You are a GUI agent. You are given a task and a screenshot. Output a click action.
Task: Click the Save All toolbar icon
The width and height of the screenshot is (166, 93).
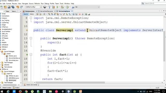point(13,7)
